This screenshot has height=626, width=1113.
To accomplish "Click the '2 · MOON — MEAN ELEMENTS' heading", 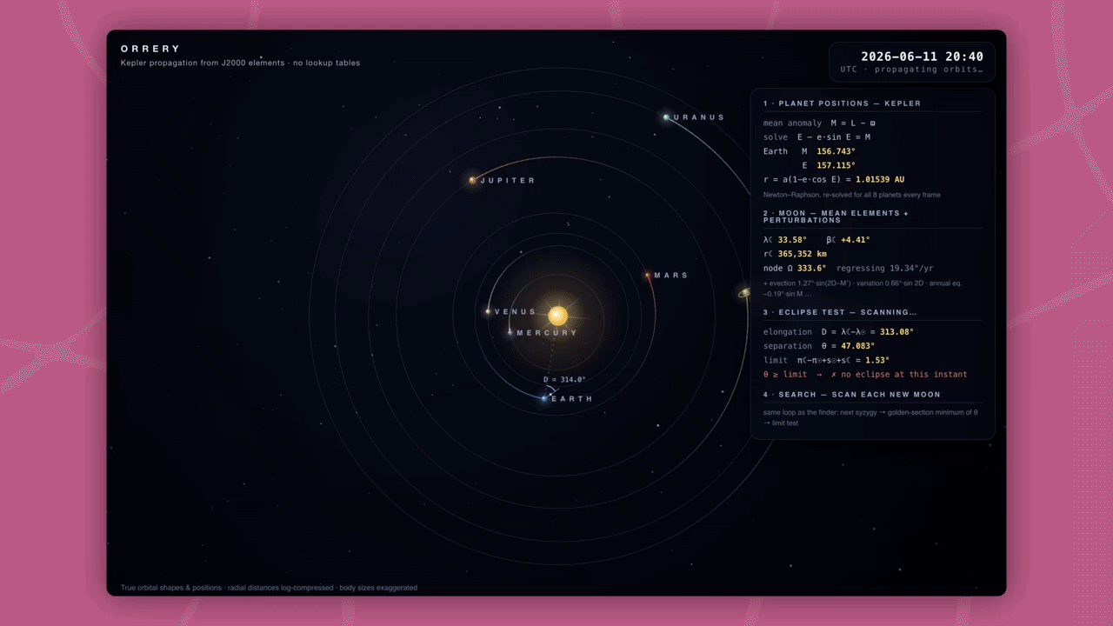I will [836, 216].
